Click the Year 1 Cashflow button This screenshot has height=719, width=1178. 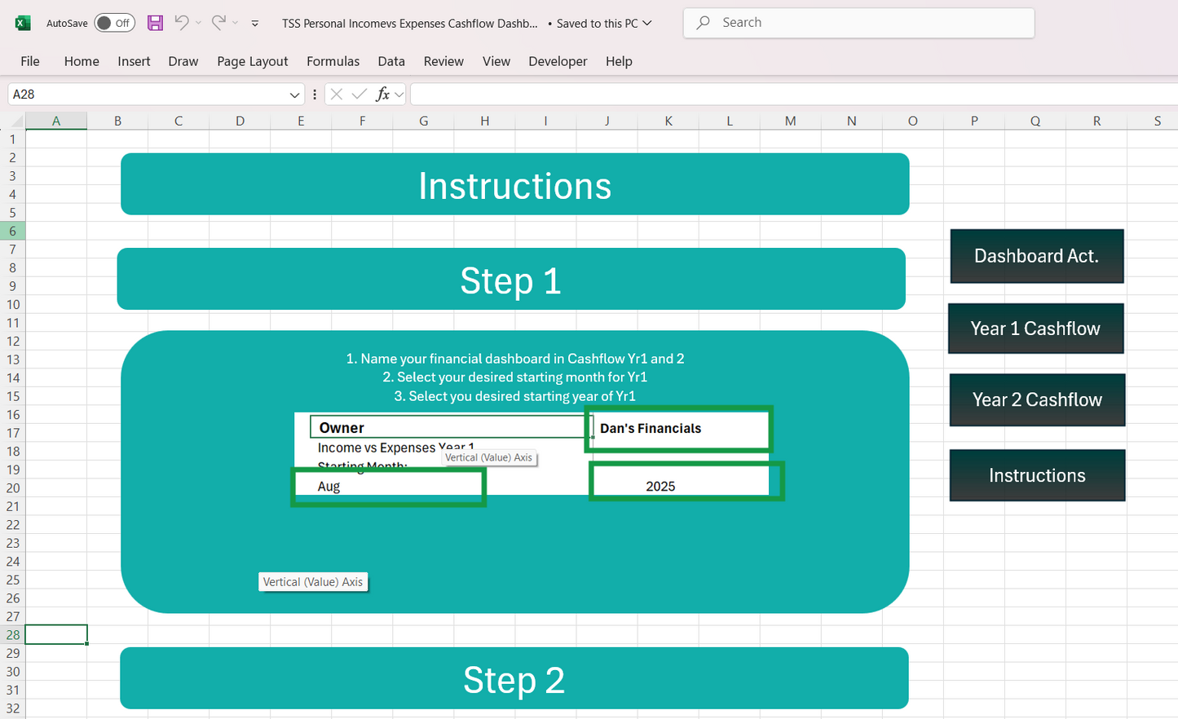[1035, 329]
